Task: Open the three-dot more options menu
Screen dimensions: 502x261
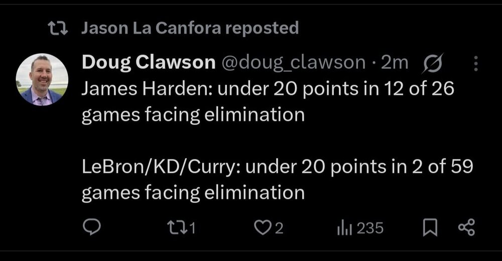Action: (x=476, y=63)
